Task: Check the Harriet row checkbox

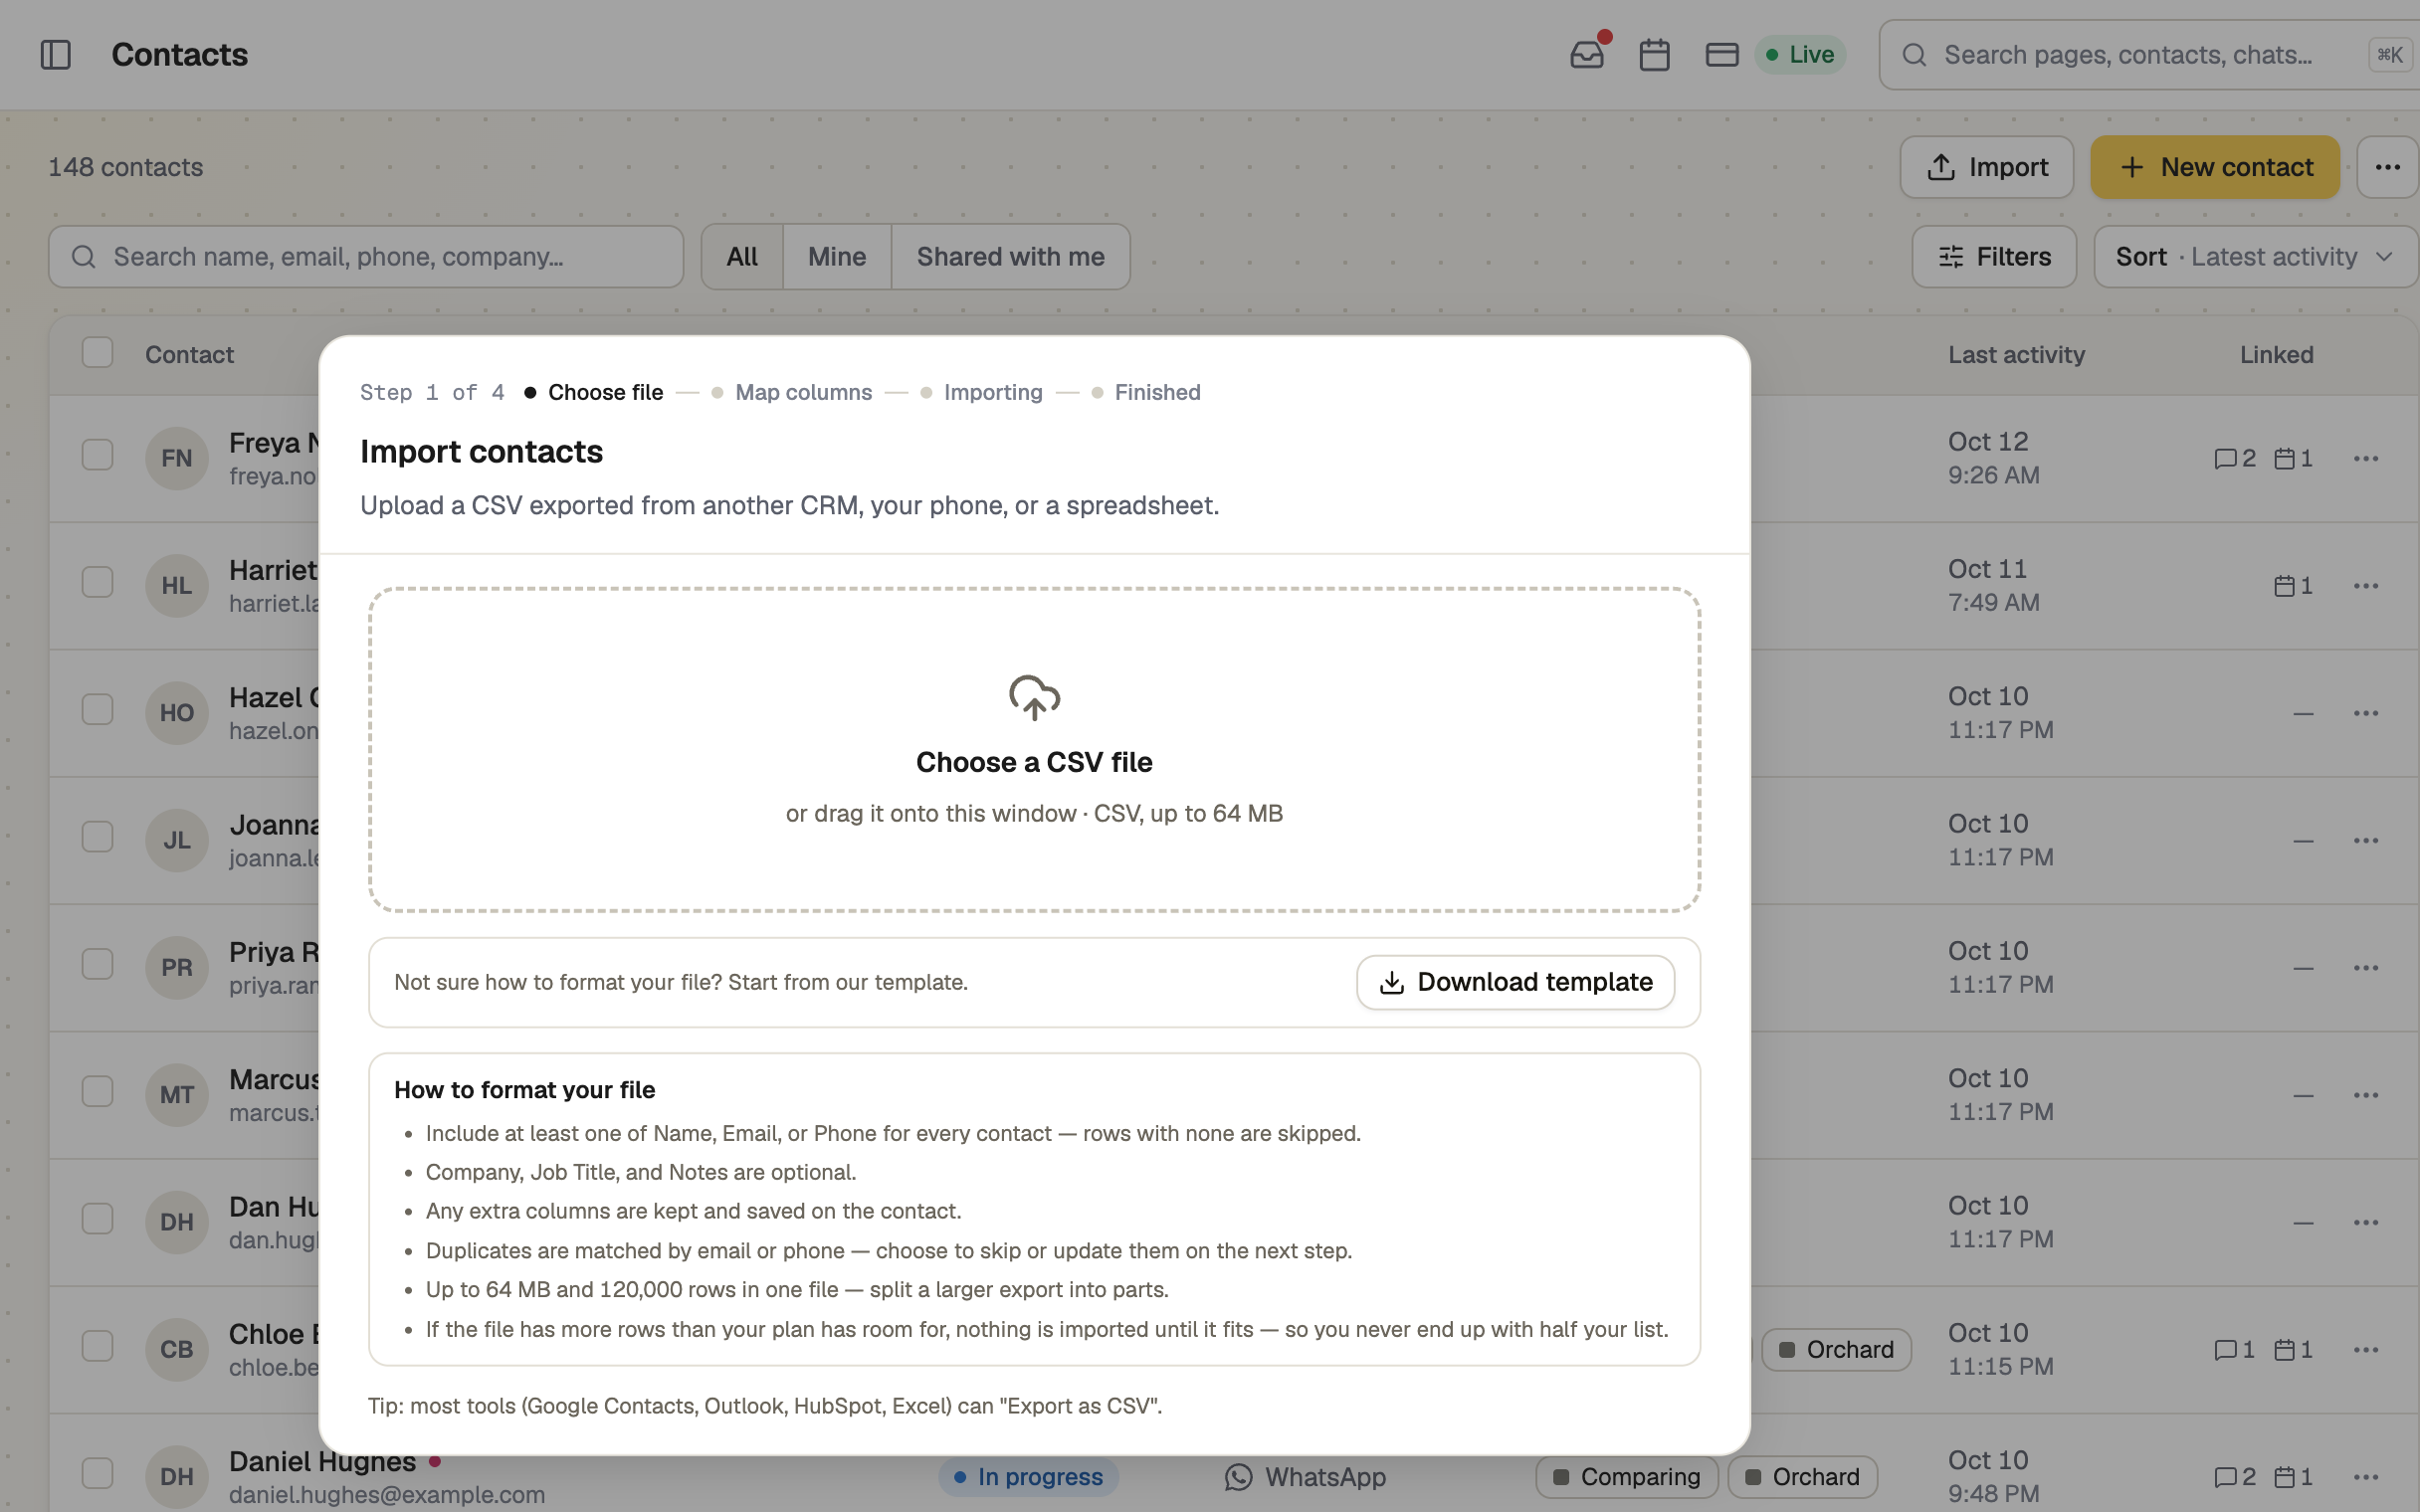Action: coord(97,582)
